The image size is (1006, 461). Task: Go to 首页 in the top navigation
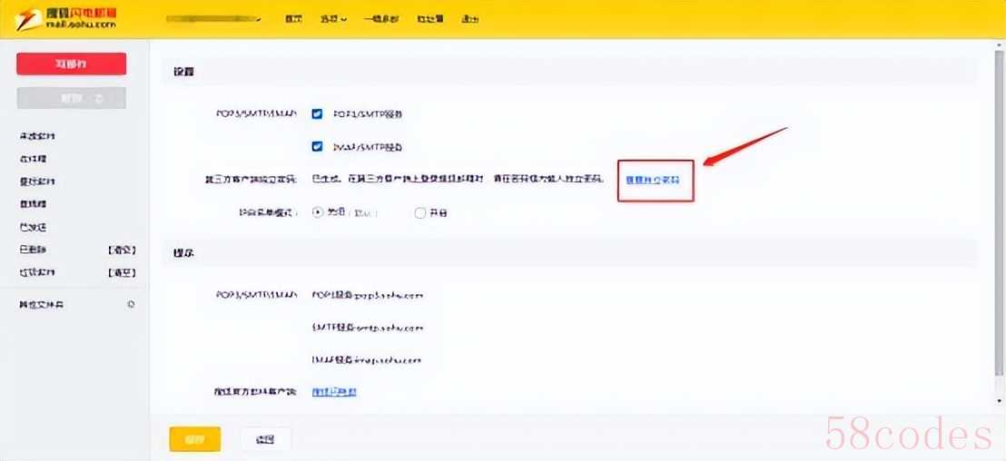293,19
